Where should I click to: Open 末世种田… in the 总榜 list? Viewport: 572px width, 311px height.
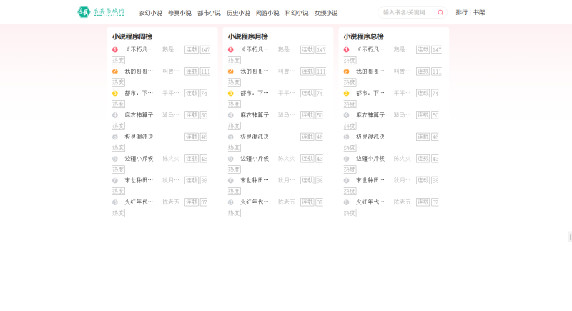click(370, 180)
